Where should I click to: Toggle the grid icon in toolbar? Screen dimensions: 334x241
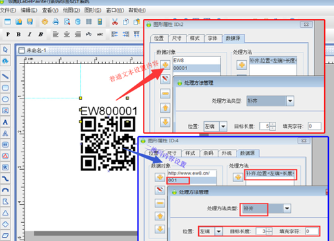pos(89,21)
